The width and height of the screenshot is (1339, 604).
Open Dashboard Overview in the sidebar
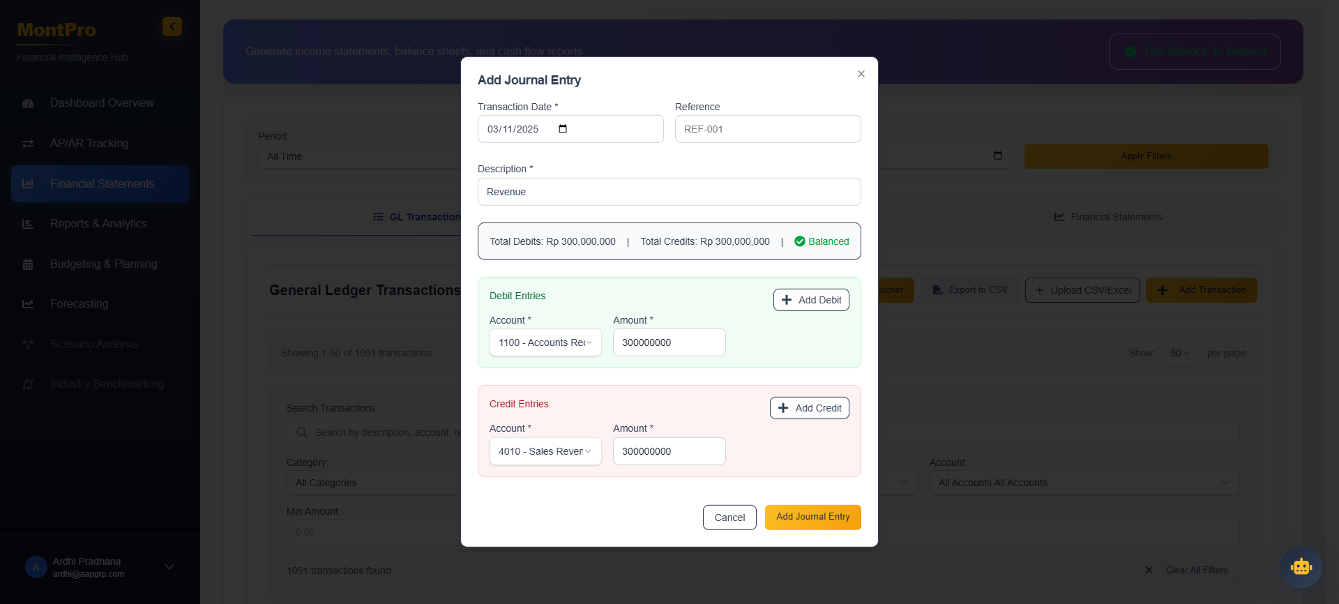pyautogui.click(x=100, y=103)
